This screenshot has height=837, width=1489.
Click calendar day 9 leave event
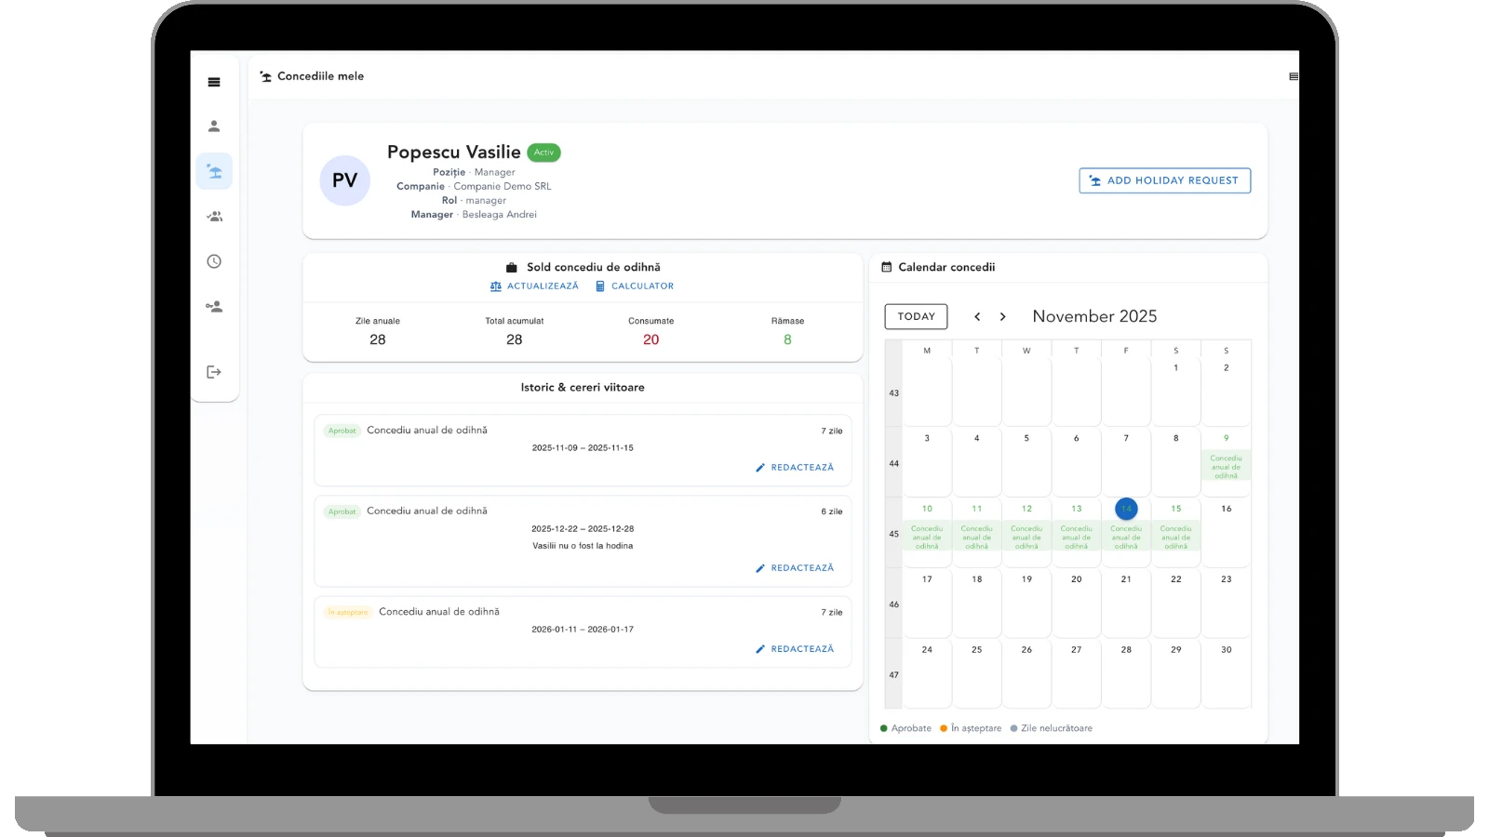[1226, 467]
